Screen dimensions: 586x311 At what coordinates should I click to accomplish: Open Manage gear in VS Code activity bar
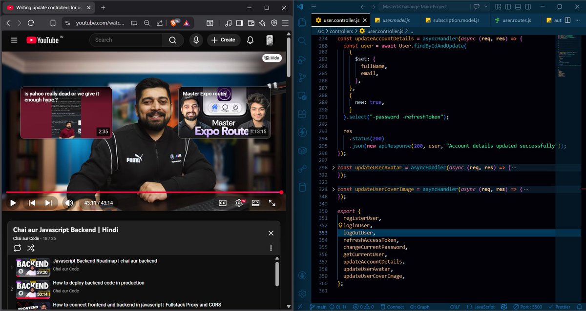[302, 293]
